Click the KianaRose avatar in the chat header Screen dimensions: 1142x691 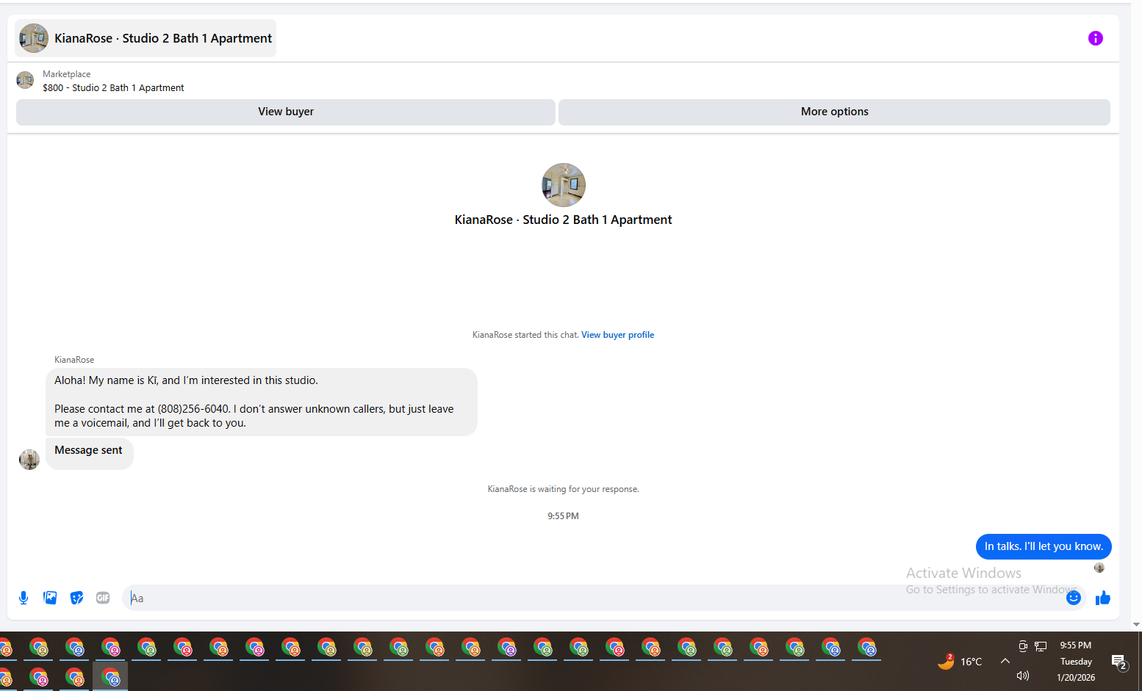tap(34, 38)
